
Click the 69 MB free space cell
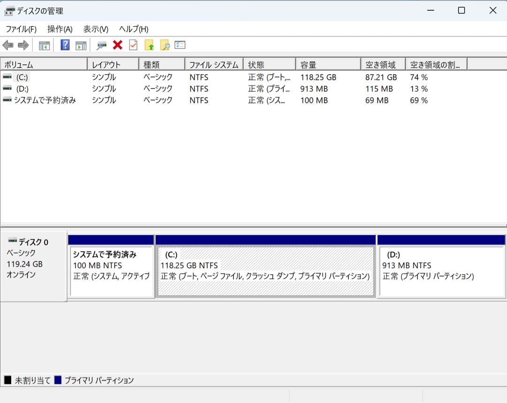tap(376, 100)
